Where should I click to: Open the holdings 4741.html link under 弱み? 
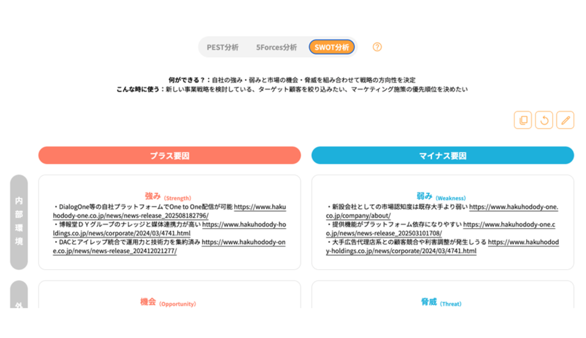coord(523,242)
